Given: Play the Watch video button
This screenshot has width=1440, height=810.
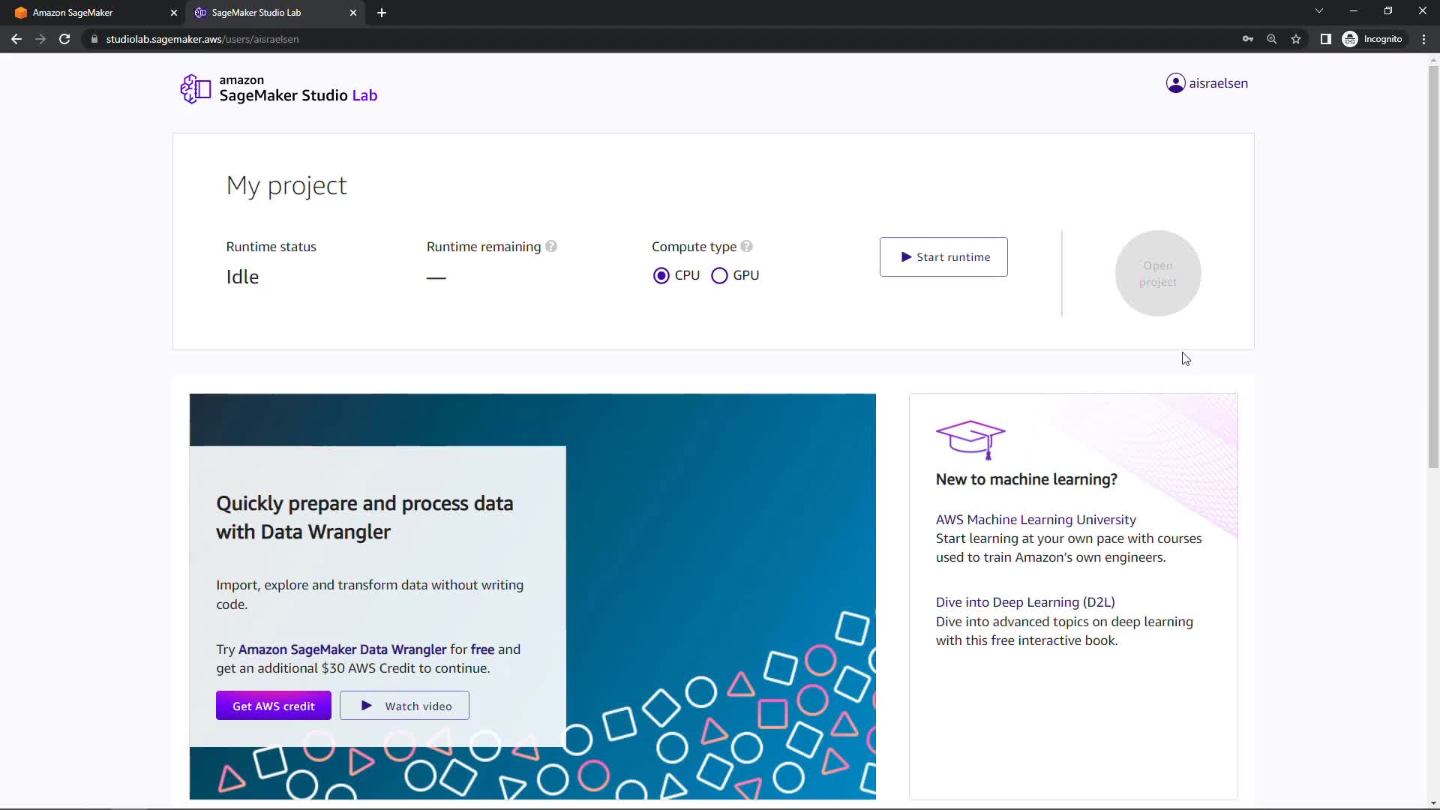Looking at the screenshot, I should click(x=404, y=706).
